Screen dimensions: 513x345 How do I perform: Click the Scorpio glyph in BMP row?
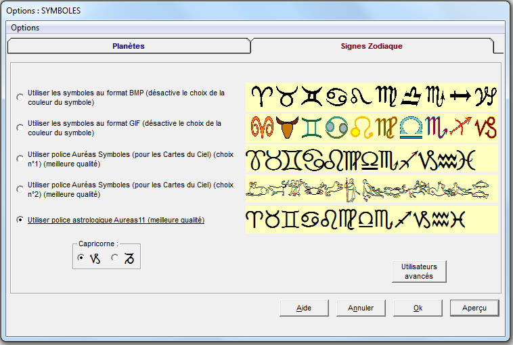(x=435, y=97)
